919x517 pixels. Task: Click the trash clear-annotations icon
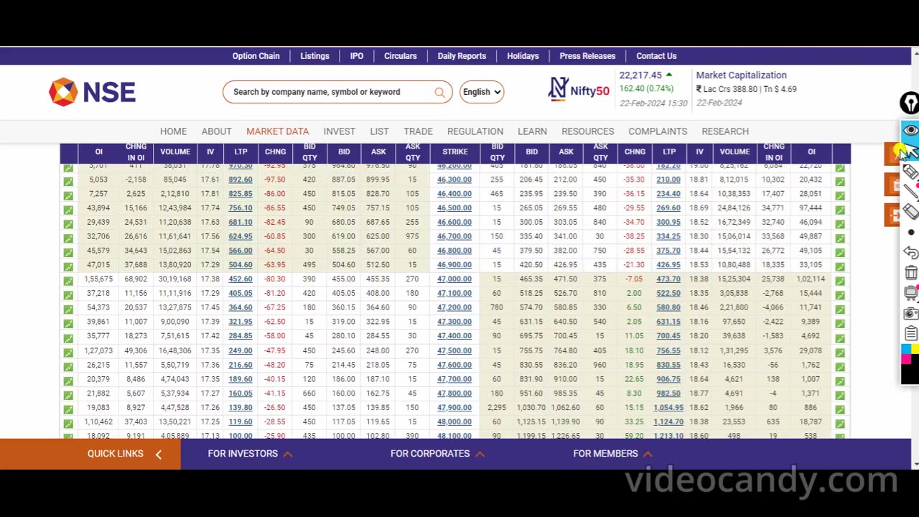(910, 273)
